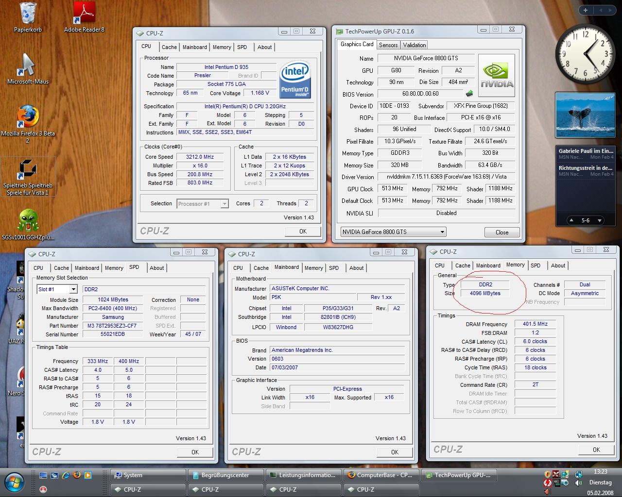Open Memory tab in Memory Slot Selection window
Viewport: 622px width, 497px height.
coord(114,268)
